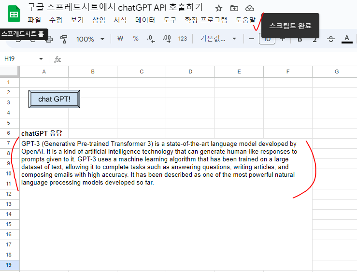The image size is (357, 272).
Task: Select column A header
Action: coord(44,72)
